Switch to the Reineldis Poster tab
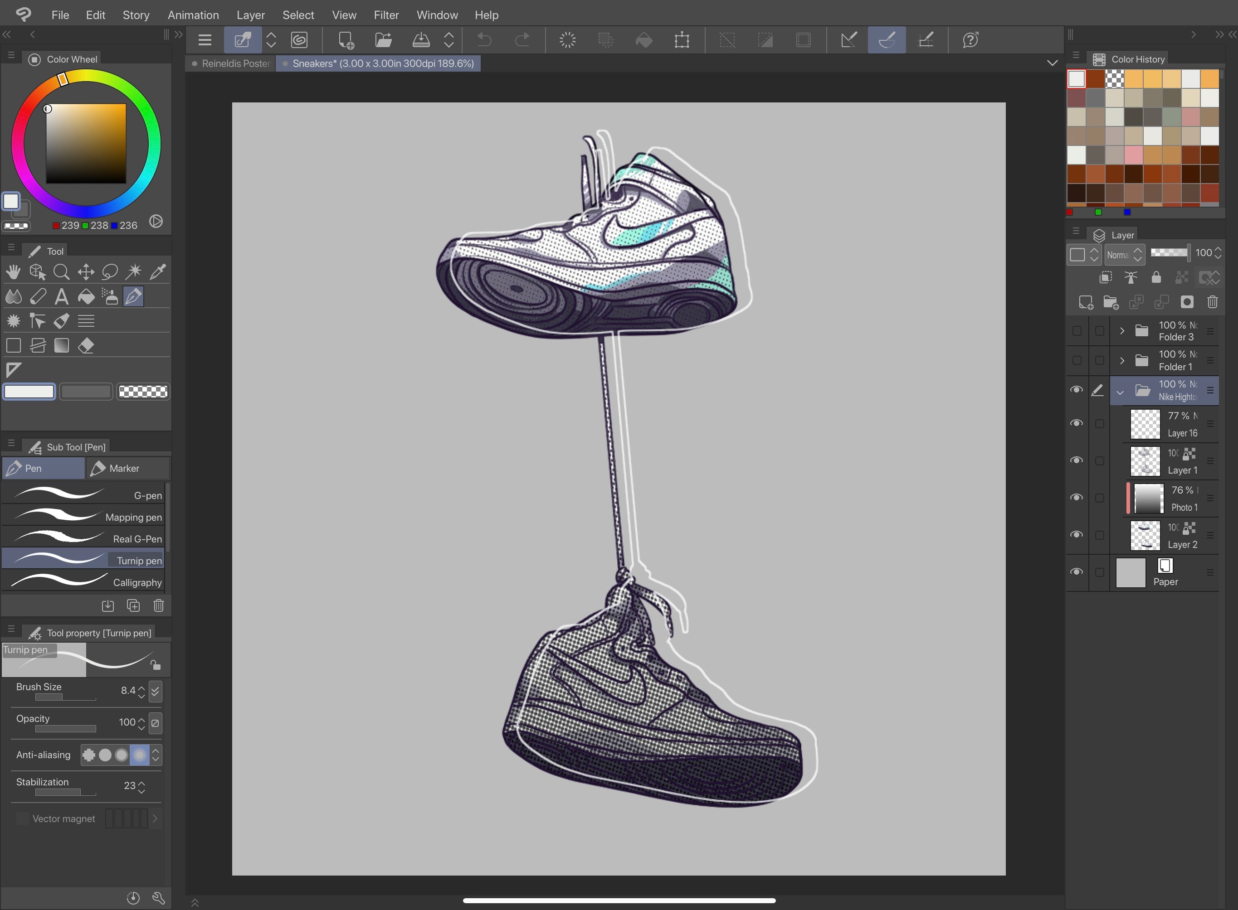This screenshot has height=910, width=1238. click(x=235, y=63)
